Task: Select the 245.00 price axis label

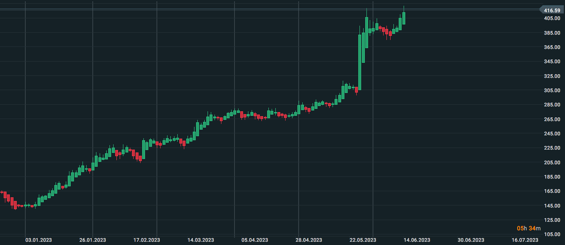Action: [x=552, y=134]
